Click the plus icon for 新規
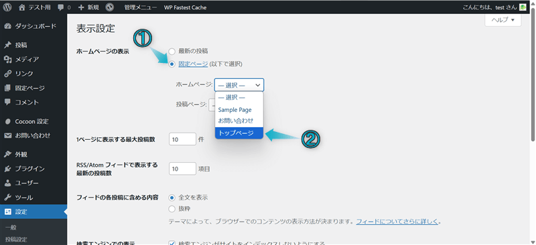 pyautogui.click(x=81, y=7)
